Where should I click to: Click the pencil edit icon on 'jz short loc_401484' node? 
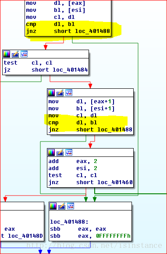15,54
